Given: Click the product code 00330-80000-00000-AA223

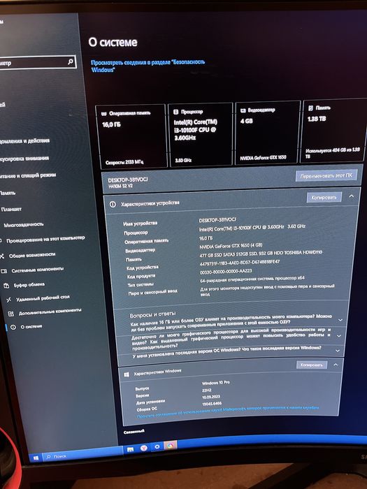Looking at the screenshot, I should (226, 272).
